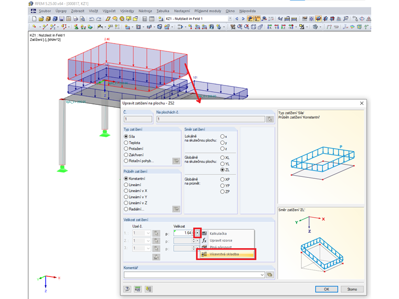399x299 pixels.
Task: Click the new line tool icon
Action: click(45, 26)
